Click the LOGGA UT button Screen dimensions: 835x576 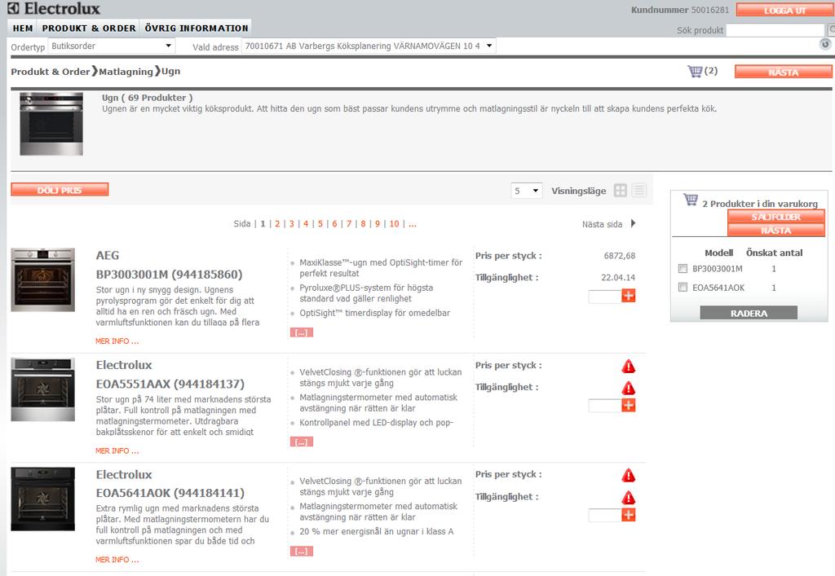pyautogui.click(x=784, y=10)
